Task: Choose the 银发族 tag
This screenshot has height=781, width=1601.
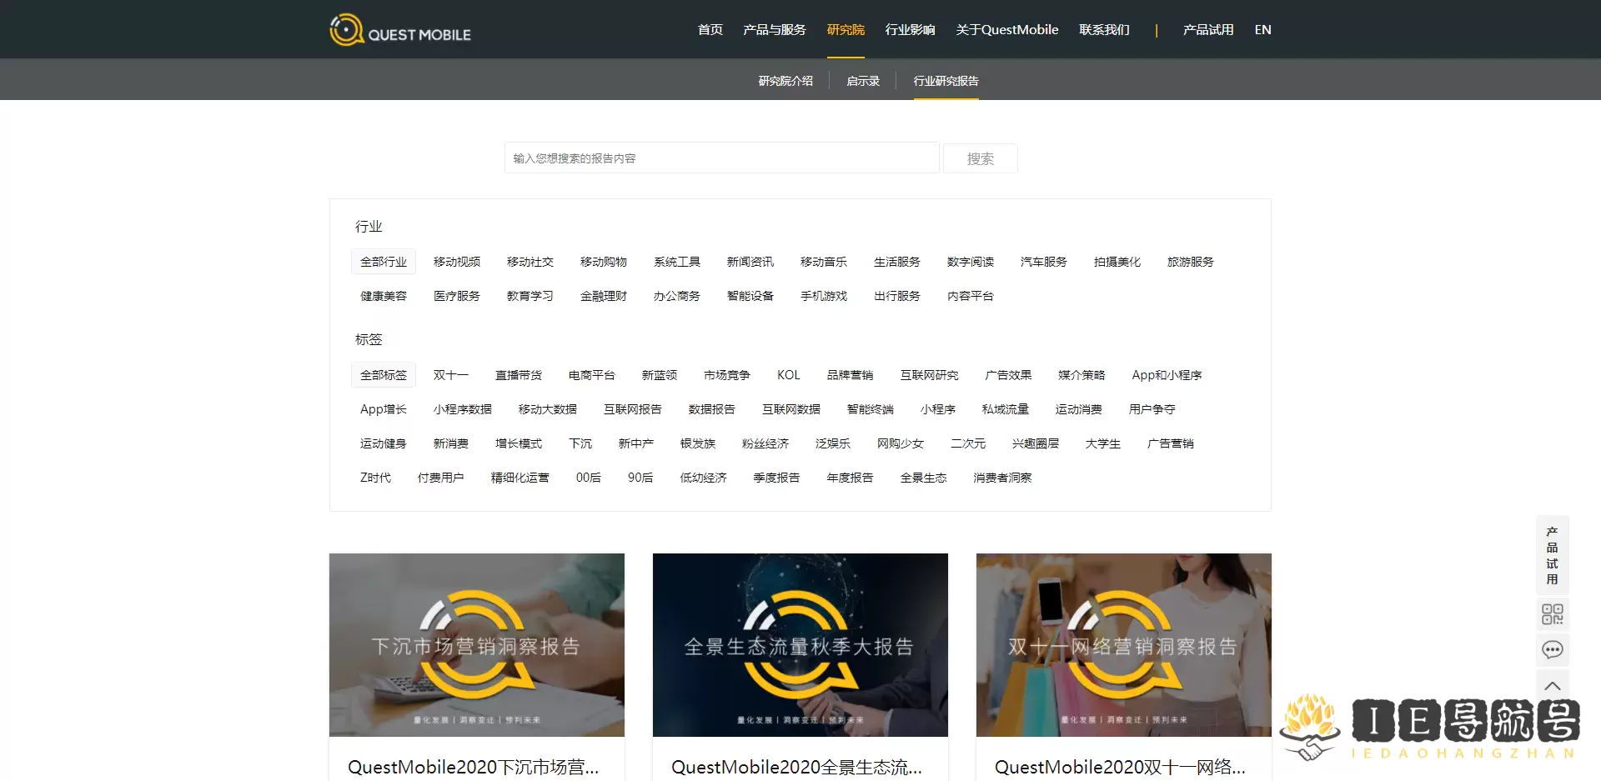Action: (698, 443)
